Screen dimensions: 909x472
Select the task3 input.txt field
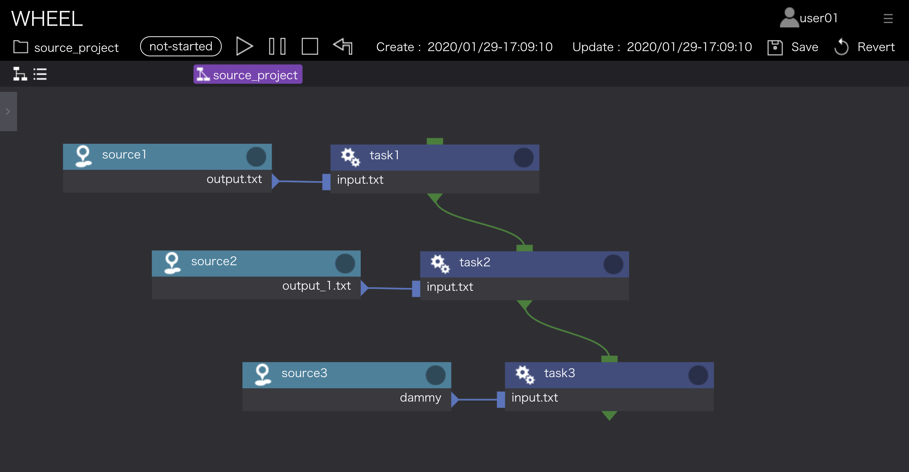point(535,398)
